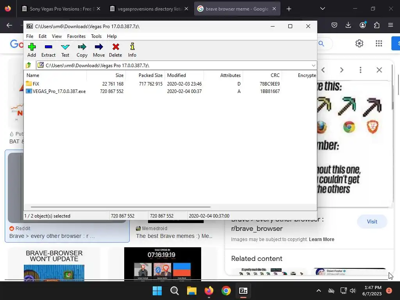Viewport: 400px width, 300px height.
Task: Open Firefox Pocket save icon
Action: point(334,25)
